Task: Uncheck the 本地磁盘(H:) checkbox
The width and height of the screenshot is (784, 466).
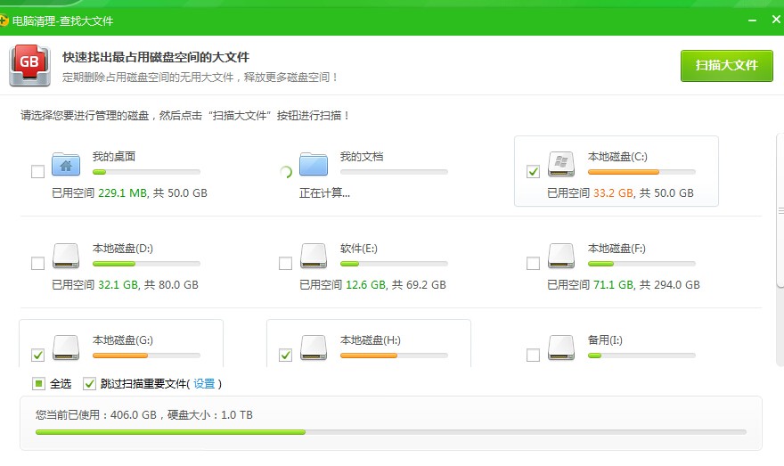Action: (285, 355)
